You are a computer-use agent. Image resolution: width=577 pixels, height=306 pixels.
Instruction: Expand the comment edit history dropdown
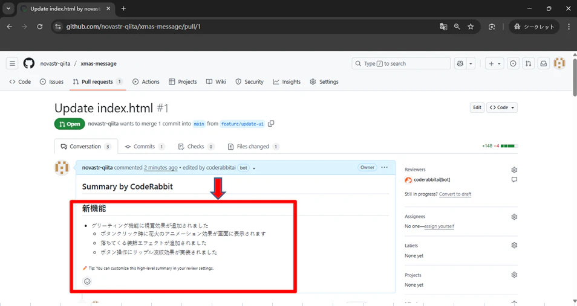pyautogui.click(x=254, y=168)
